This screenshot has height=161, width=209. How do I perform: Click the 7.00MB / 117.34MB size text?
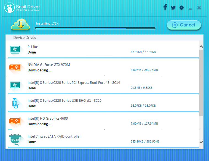pyautogui.click(x=144, y=124)
